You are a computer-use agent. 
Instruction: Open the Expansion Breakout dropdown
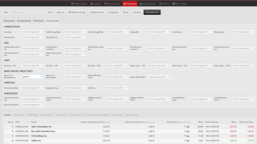(x=33, y=99)
